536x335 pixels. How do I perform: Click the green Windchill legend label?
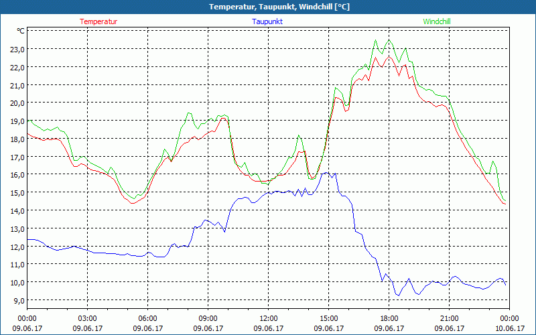[437, 21]
